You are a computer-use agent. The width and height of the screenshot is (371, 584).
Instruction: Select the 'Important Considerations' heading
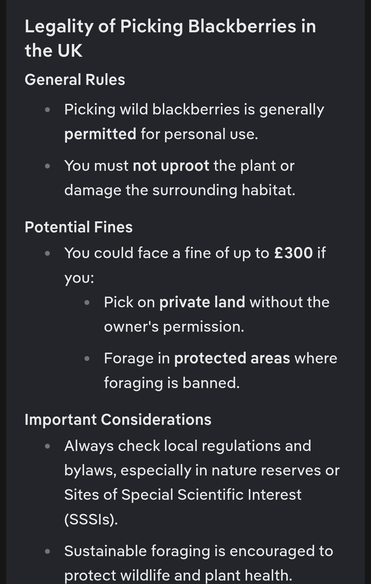(x=118, y=420)
